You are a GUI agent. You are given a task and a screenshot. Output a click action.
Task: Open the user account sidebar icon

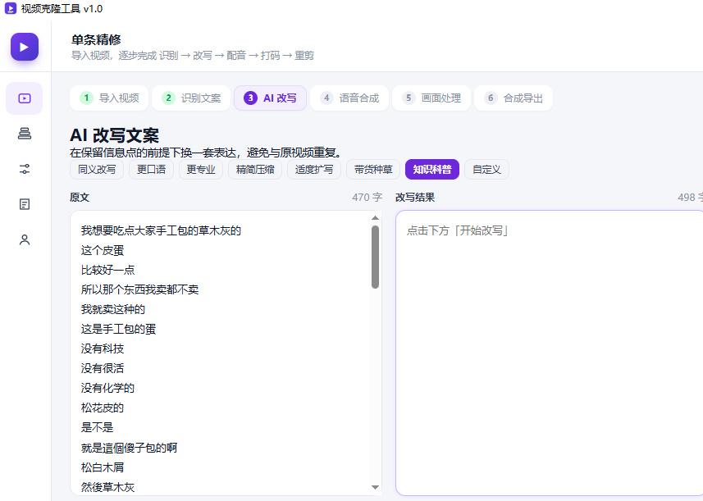click(25, 239)
